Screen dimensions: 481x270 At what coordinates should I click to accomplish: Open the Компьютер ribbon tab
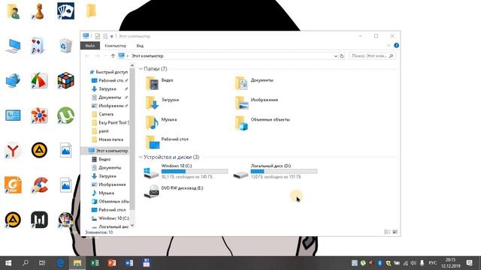pos(115,46)
